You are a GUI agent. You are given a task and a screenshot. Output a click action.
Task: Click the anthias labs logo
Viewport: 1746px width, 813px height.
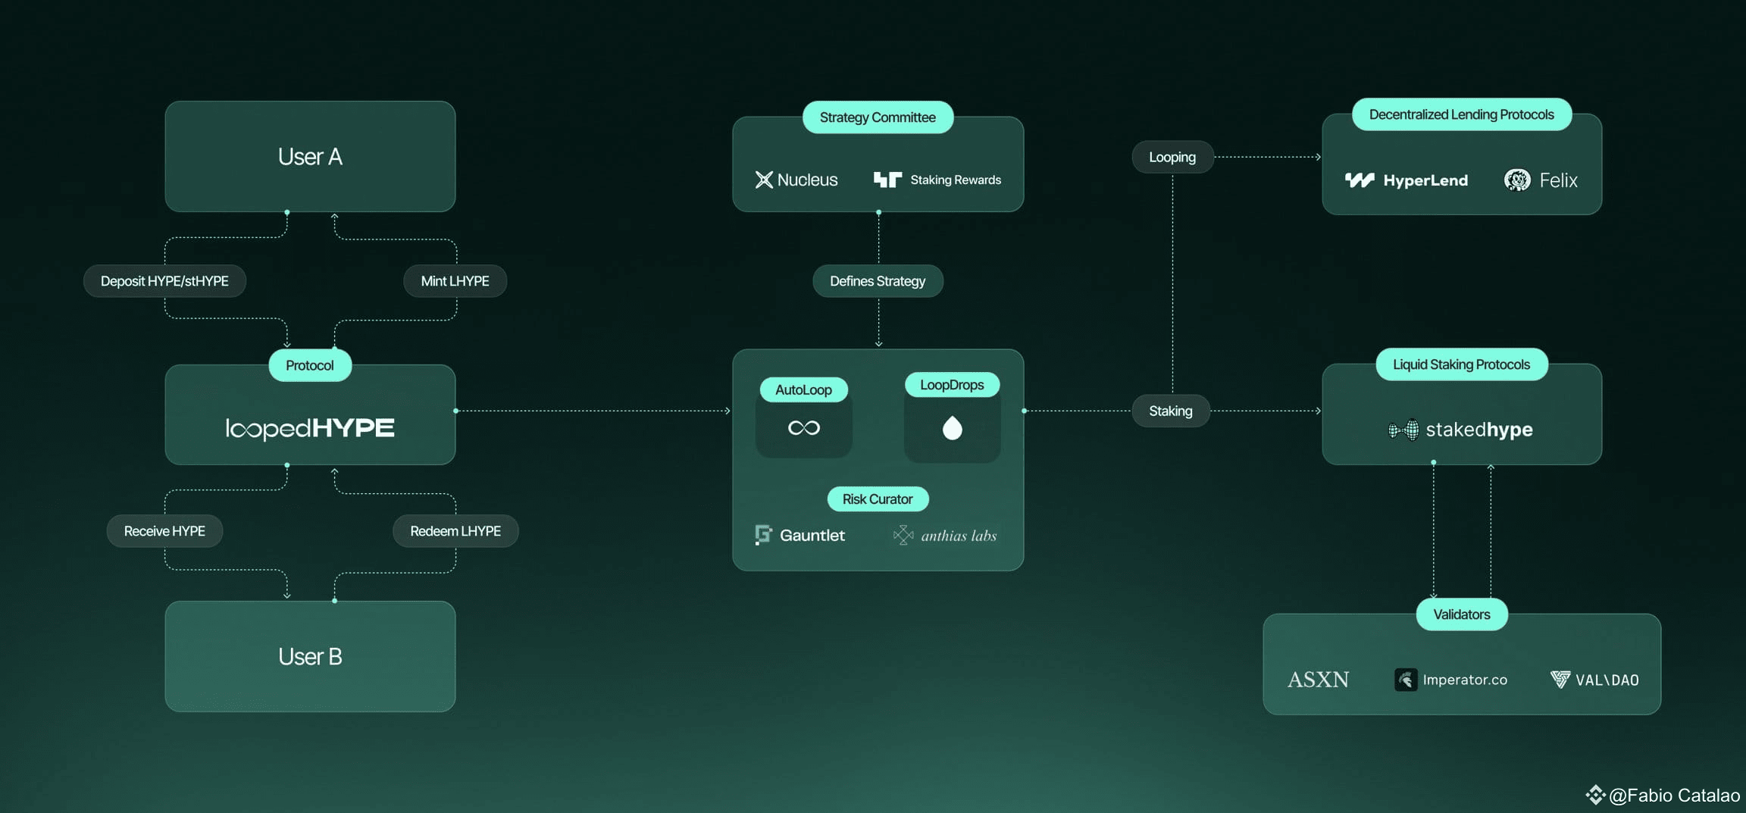coord(903,534)
